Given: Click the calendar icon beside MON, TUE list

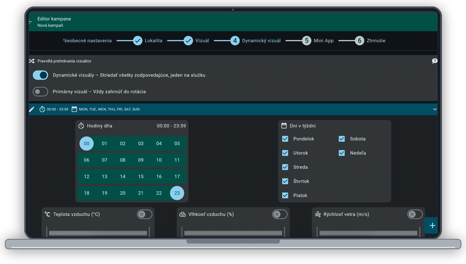Looking at the screenshot, I should [74, 109].
